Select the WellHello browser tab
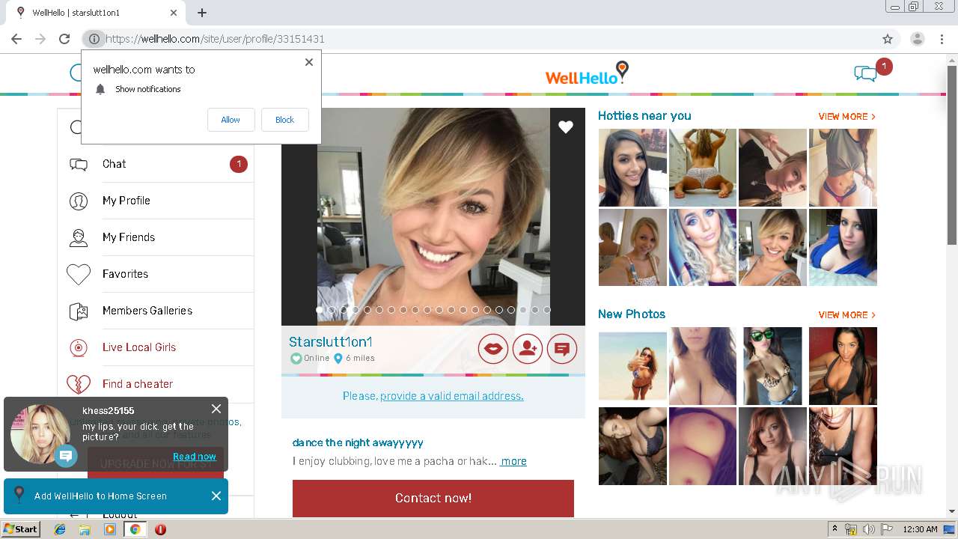Viewport: 958px width, 539px height. (x=96, y=13)
